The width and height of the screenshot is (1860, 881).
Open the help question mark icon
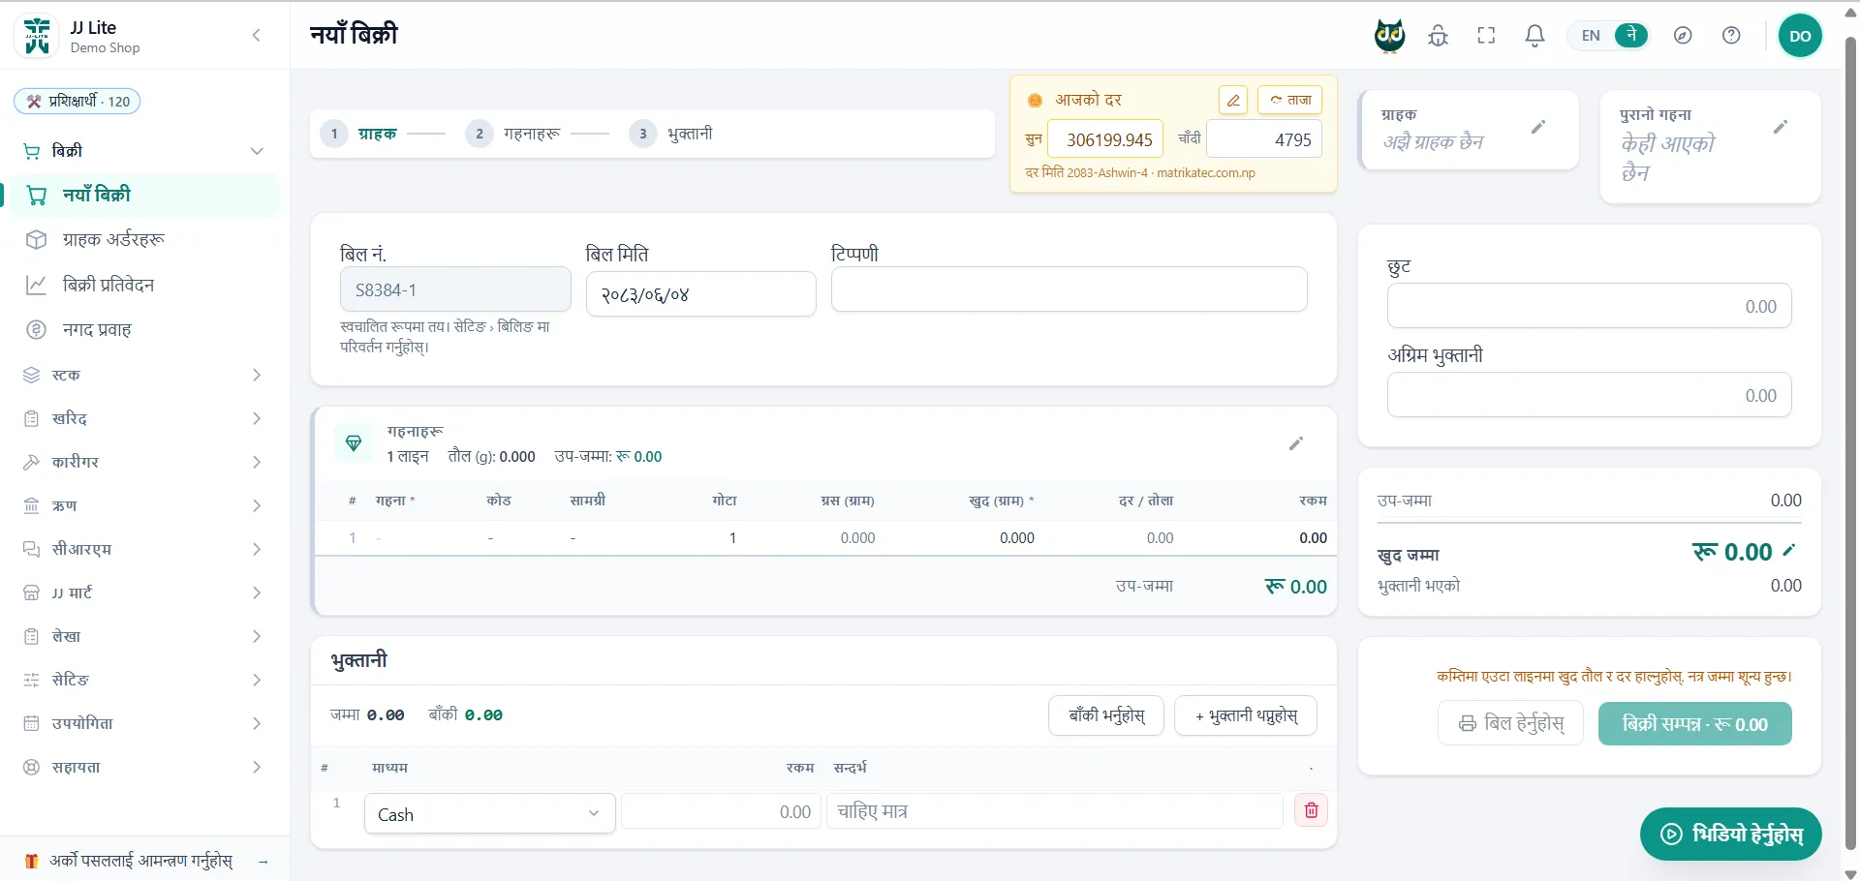pos(1731,36)
